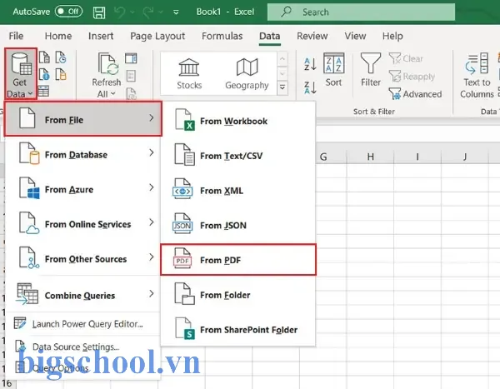
Task: Expand the Combine Queries submenu
Action: pyautogui.click(x=82, y=295)
